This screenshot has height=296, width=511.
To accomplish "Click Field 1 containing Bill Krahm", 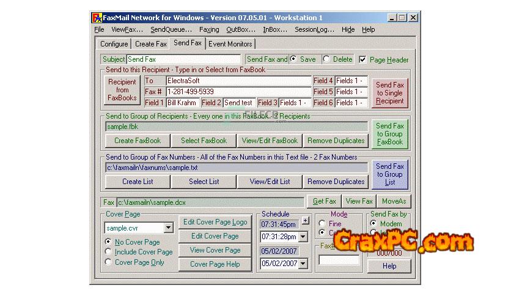I will 183,103.
